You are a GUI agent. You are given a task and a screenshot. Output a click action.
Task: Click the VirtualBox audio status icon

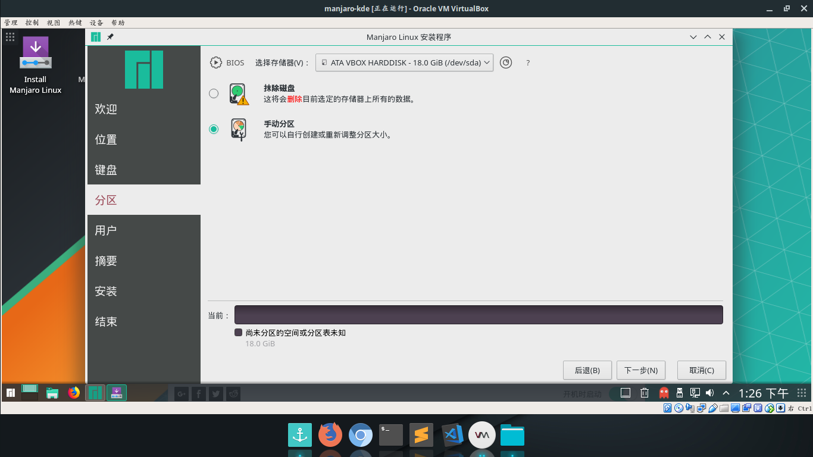pos(690,408)
